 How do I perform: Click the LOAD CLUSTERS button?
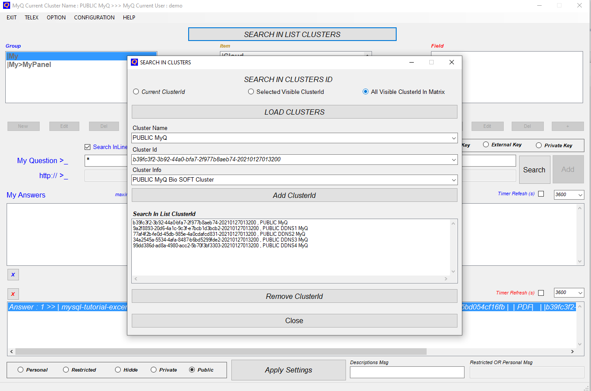[x=294, y=112]
